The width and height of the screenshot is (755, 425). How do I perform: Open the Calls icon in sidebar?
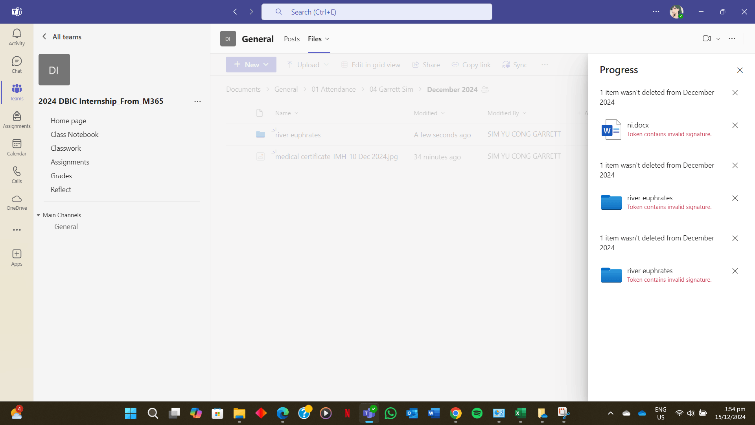point(17,175)
